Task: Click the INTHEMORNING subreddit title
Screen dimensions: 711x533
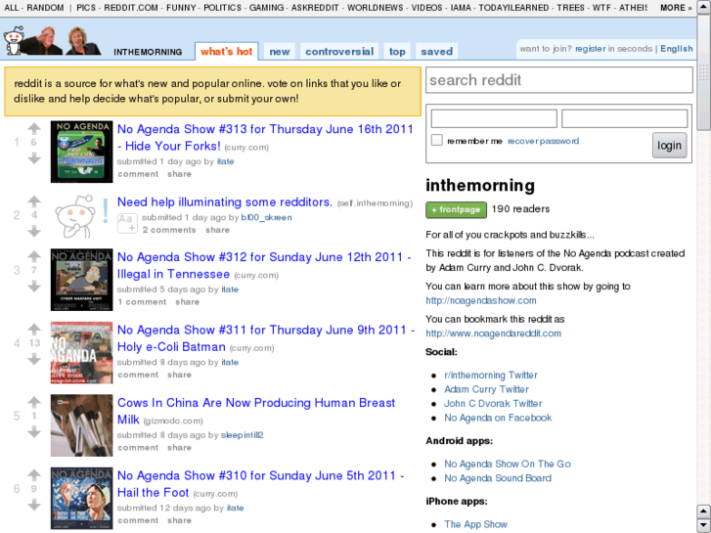Action: pos(148,52)
